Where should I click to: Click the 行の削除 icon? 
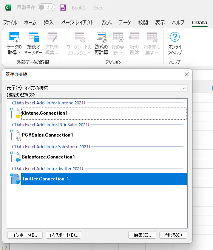click(134, 37)
